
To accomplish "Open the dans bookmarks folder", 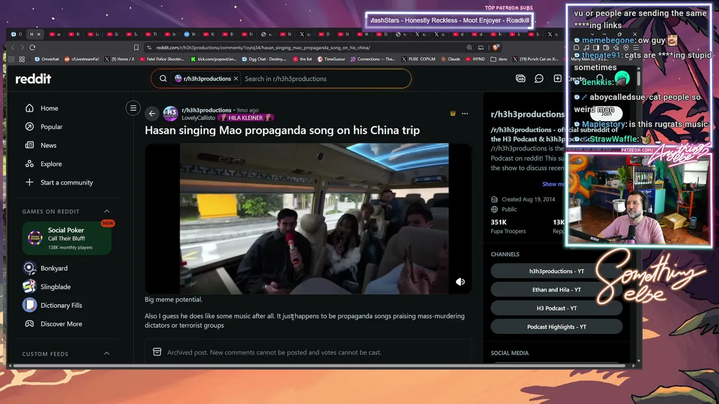I will coord(499,59).
